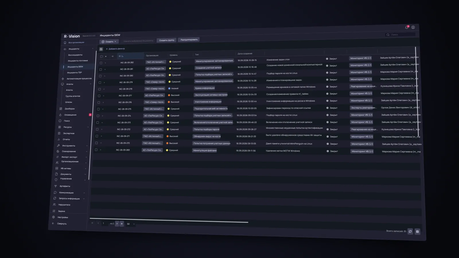Image resolution: width=459 pixels, height=258 pixels.
Task: Click the top search field
Action: click(400, 35)
